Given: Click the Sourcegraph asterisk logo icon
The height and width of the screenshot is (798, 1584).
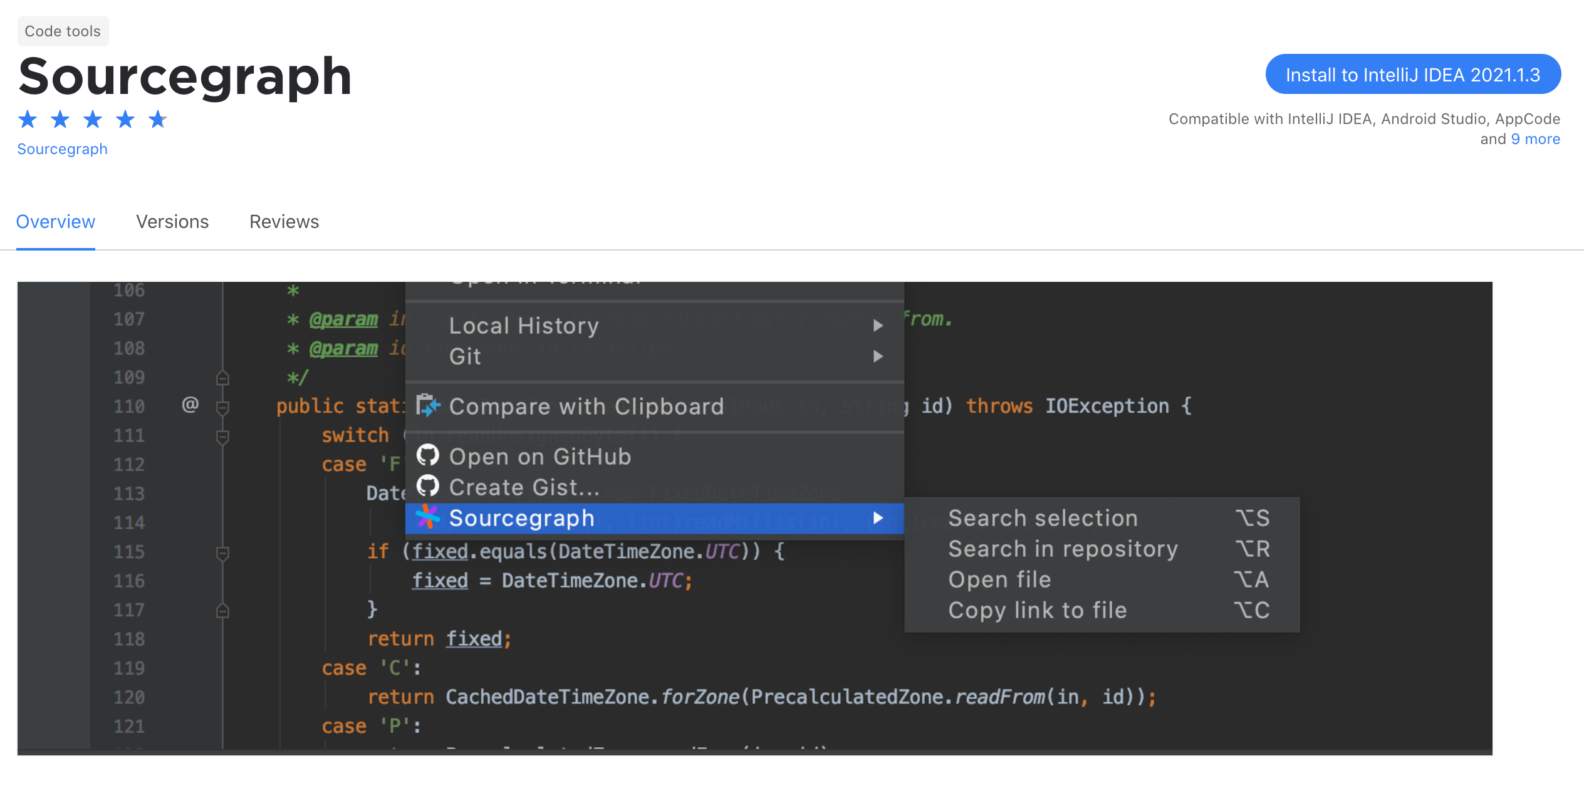Looking at the screenshot, I should coord(428,517).
